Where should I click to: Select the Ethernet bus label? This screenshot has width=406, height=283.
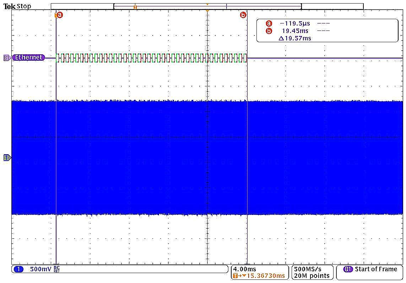coord(29,57)
